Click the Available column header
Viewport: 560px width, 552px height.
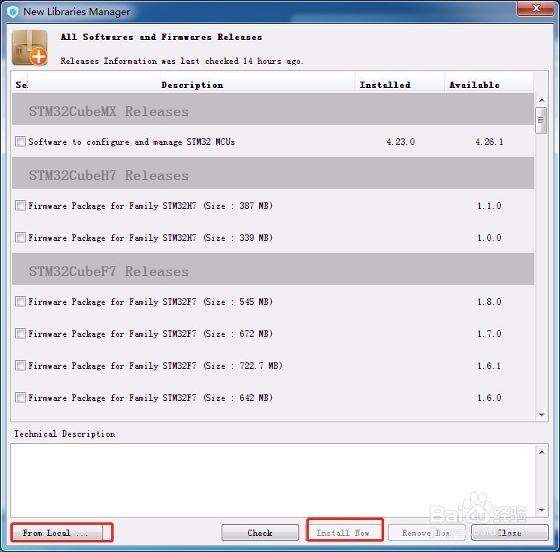(489, 85)
